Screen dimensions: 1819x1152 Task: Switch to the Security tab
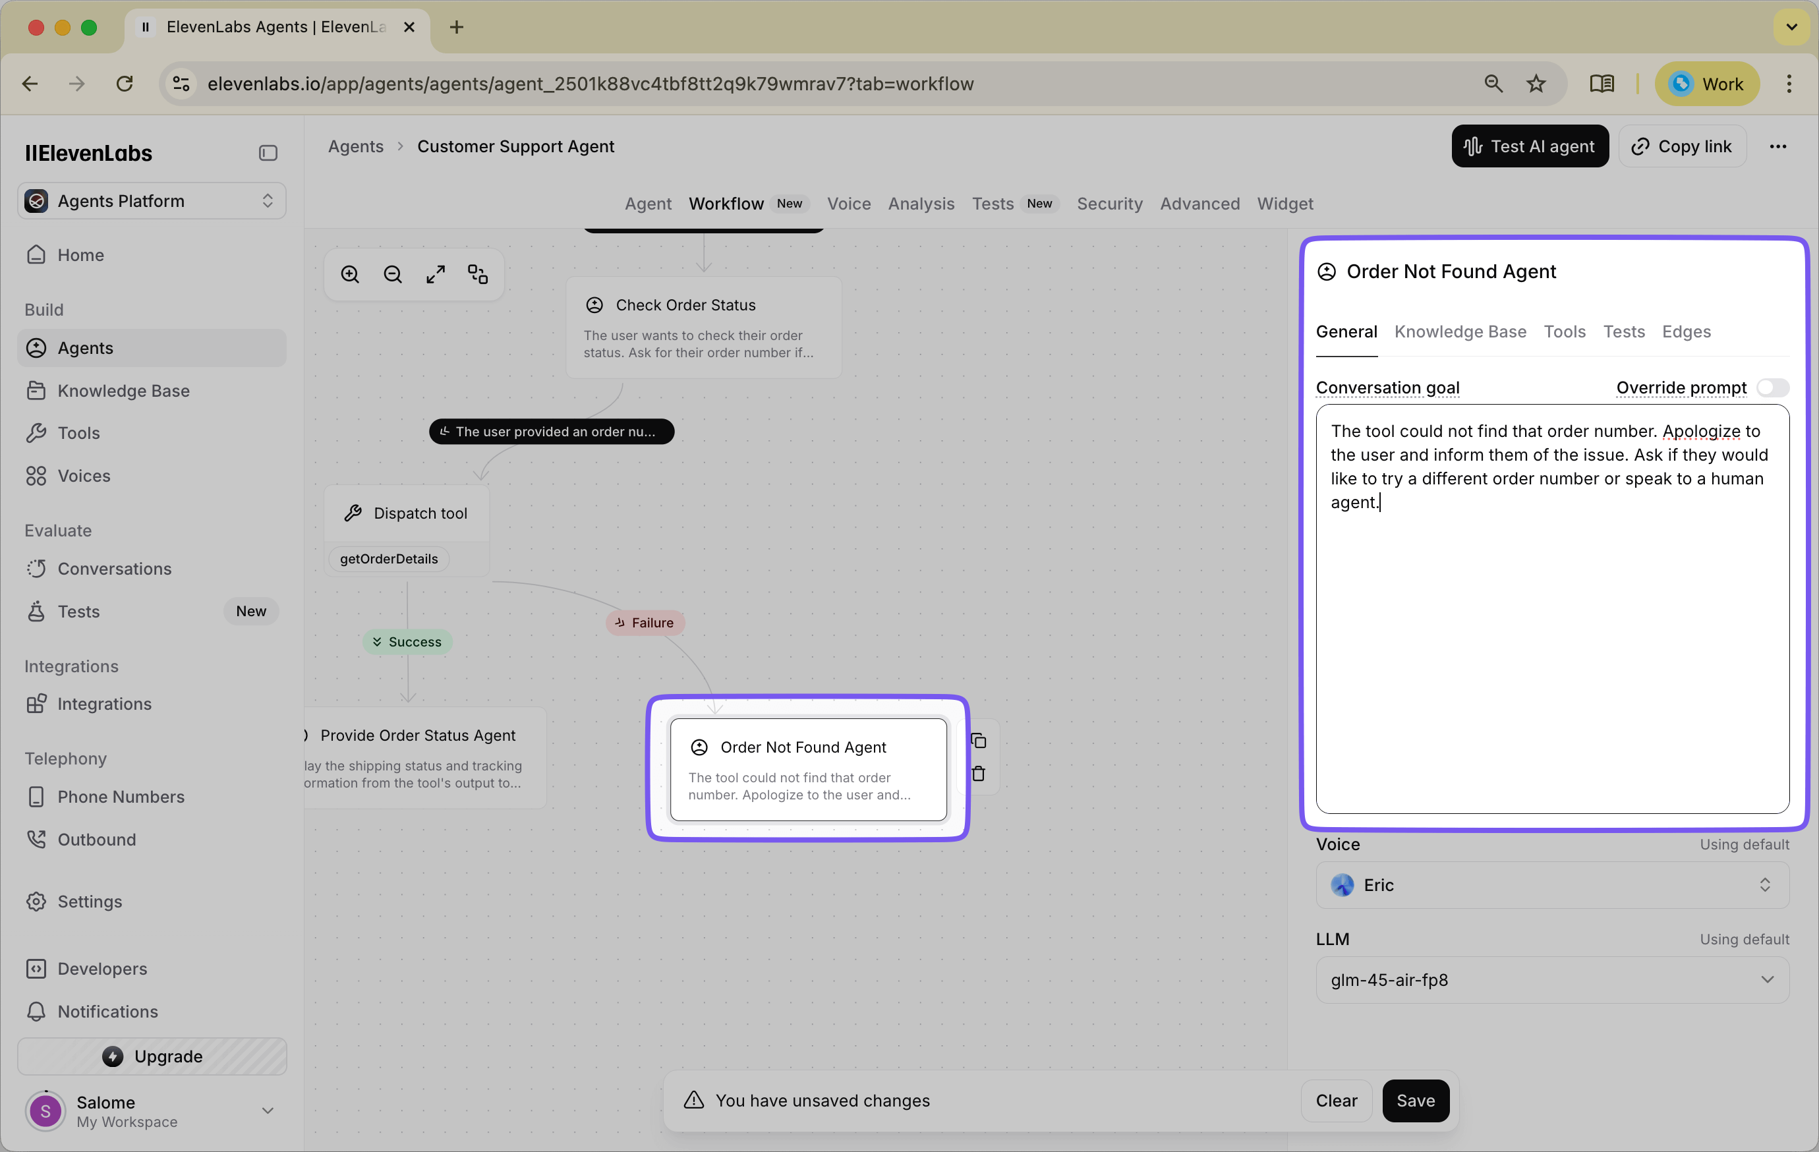[1109, 203]
